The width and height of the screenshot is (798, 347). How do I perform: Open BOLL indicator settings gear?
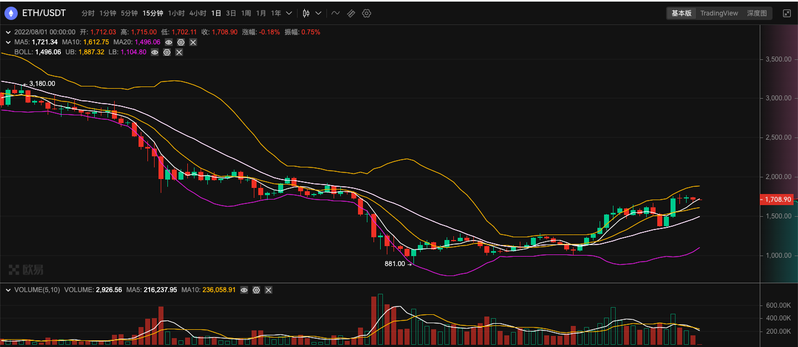pos(167,52)
